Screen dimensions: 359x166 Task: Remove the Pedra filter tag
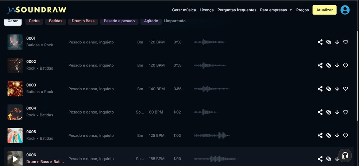(34, 21)
